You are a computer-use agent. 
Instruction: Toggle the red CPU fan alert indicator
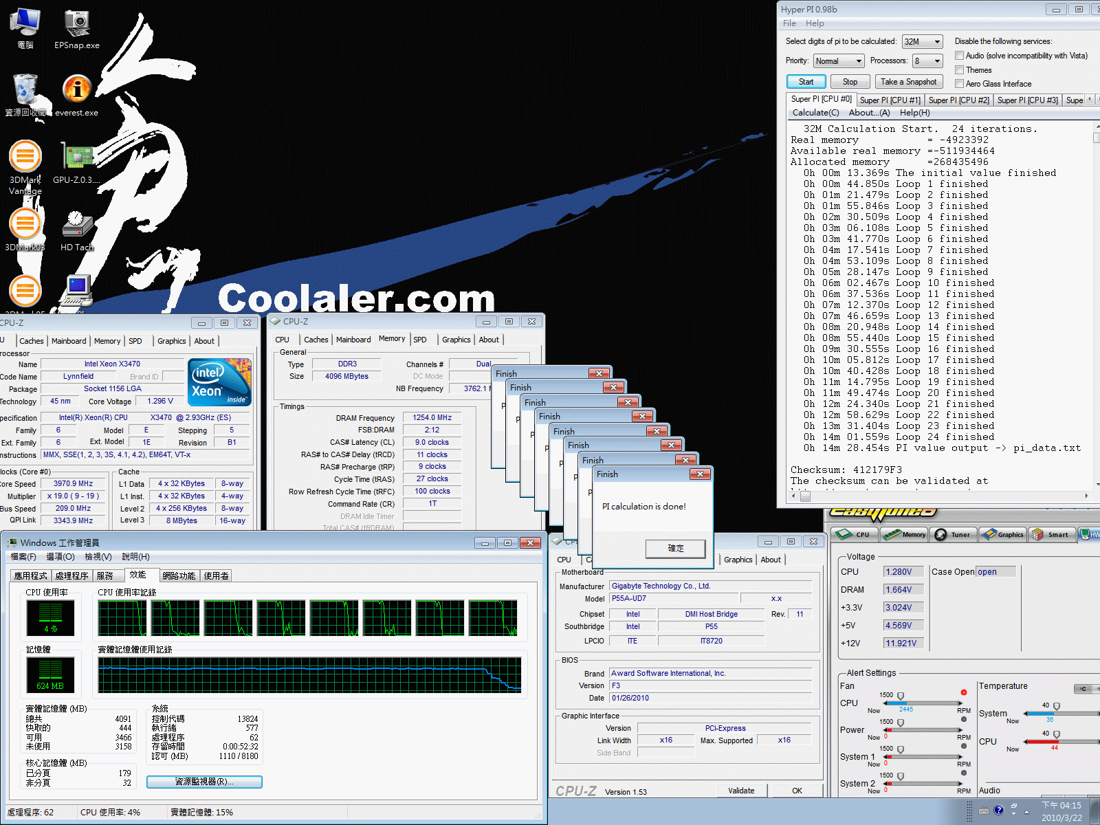[964, 692]
